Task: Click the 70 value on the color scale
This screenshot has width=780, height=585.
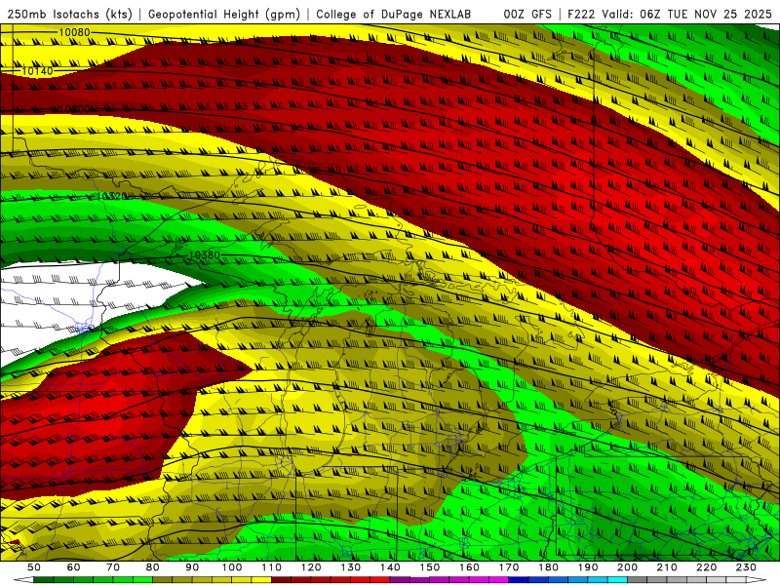Action: tap(113, 567)
